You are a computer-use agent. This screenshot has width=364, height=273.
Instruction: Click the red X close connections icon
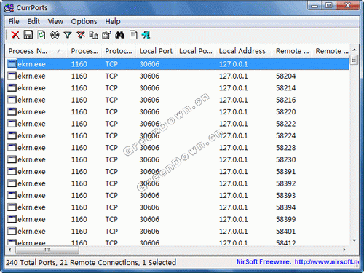(15, 35)
